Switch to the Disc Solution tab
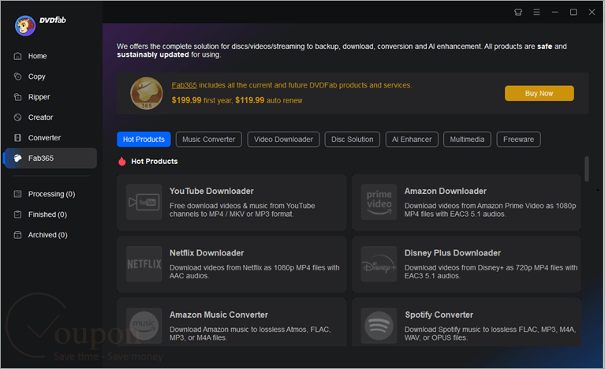 (353, 140)
